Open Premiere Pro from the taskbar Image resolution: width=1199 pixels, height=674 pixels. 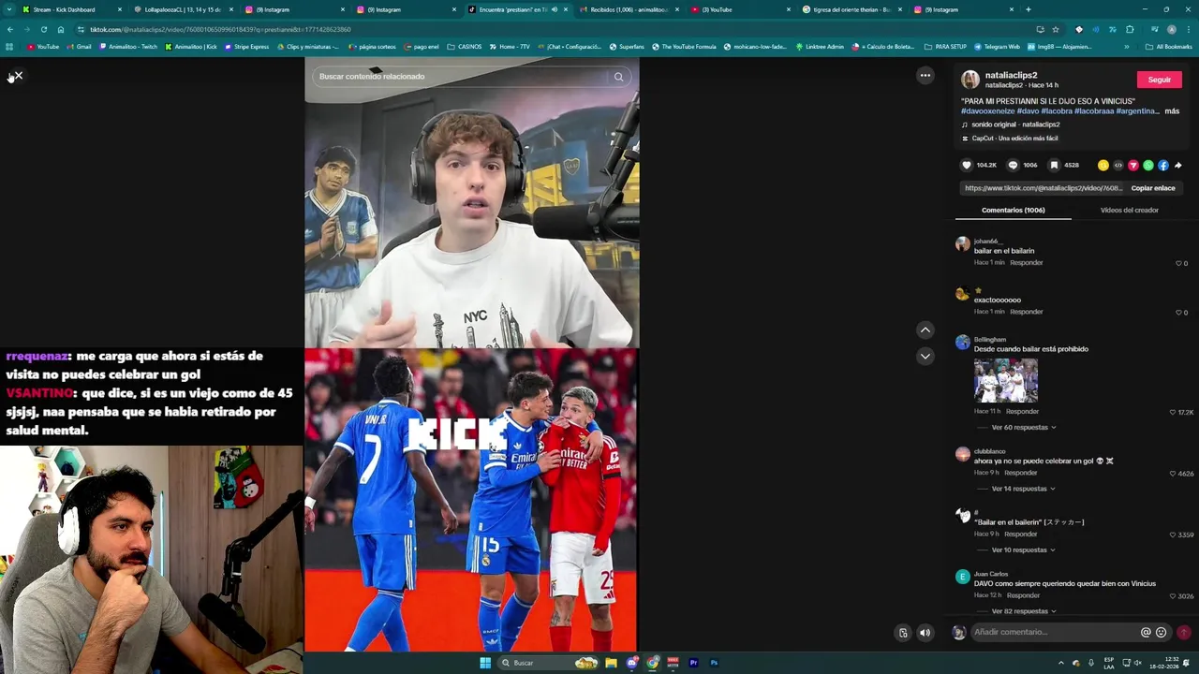coord(693,663)
